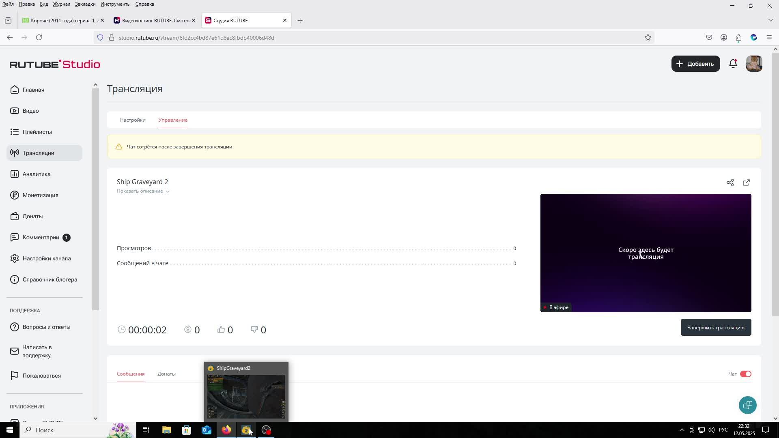The height and width of the screenshot is (438, 779).
Task: Open the support chat floating button
Action: tap(747, 405)
